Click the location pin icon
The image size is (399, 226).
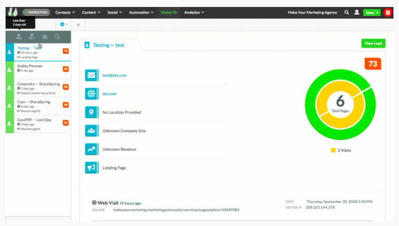(91, 112)
